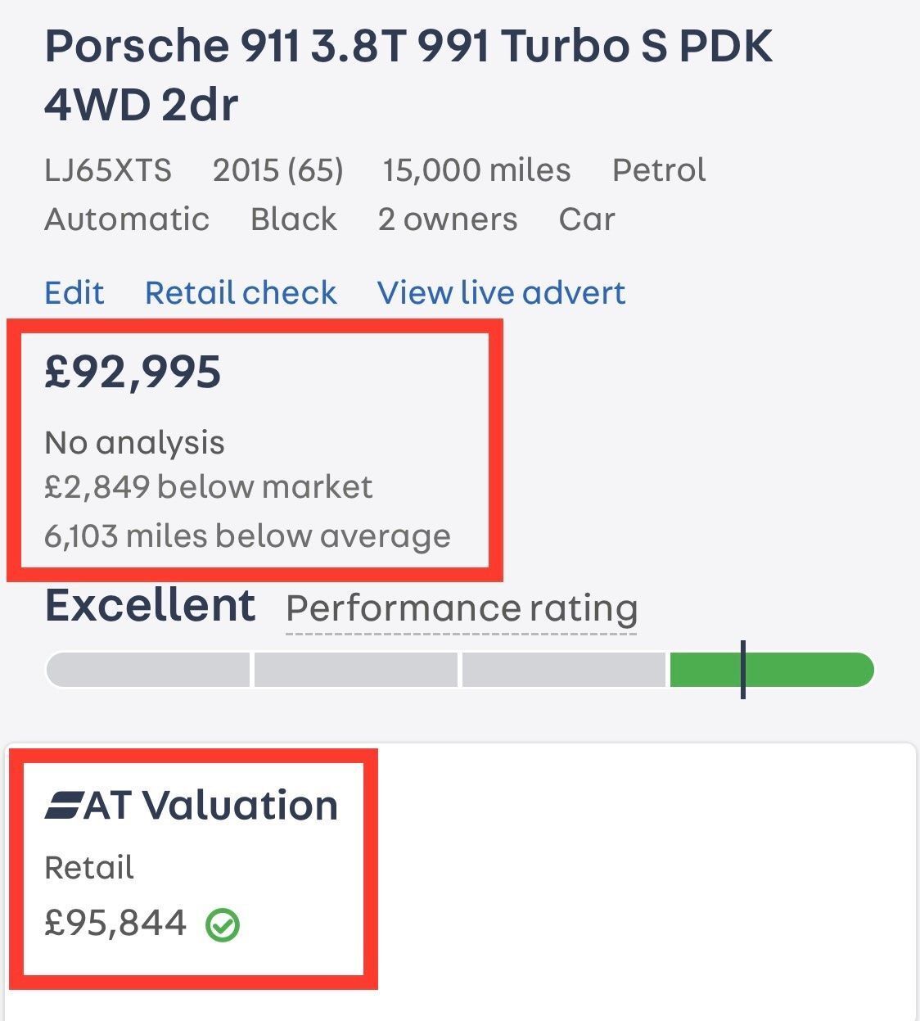
Task: Click the rating position marker line
Action: coord(742,670)
